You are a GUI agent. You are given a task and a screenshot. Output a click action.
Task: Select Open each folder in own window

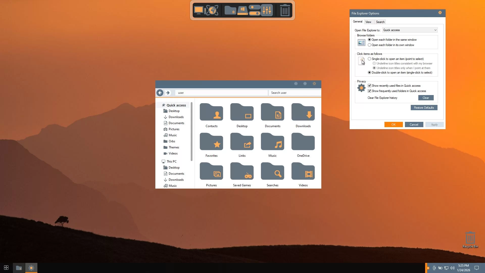tap(370, 45)
